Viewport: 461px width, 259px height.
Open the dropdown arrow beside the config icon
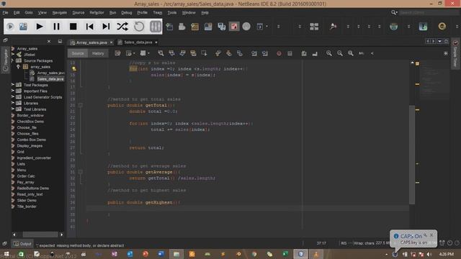(267, 27)
